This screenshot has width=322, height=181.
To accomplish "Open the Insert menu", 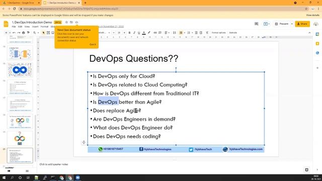I will 35,27.
